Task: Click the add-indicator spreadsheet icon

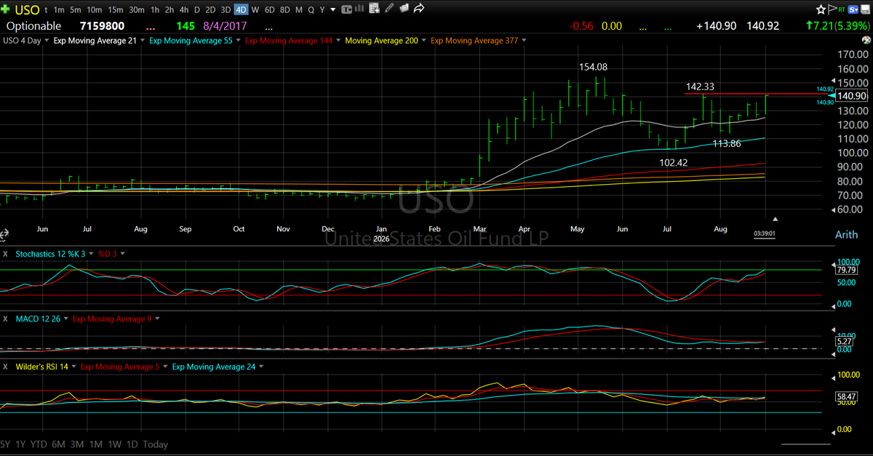Action: point(375,9)
